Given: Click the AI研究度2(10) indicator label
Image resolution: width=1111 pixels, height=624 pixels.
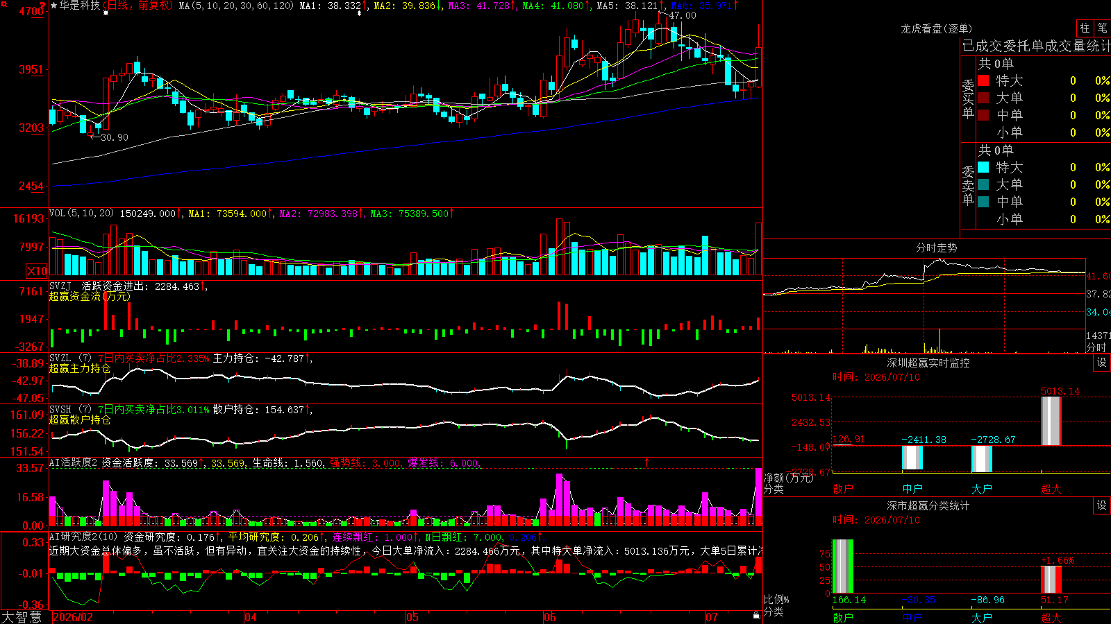Looking at the screenshot, I should pos(84,537).
